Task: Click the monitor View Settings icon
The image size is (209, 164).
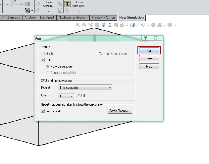Action: (x=170, y=25)
